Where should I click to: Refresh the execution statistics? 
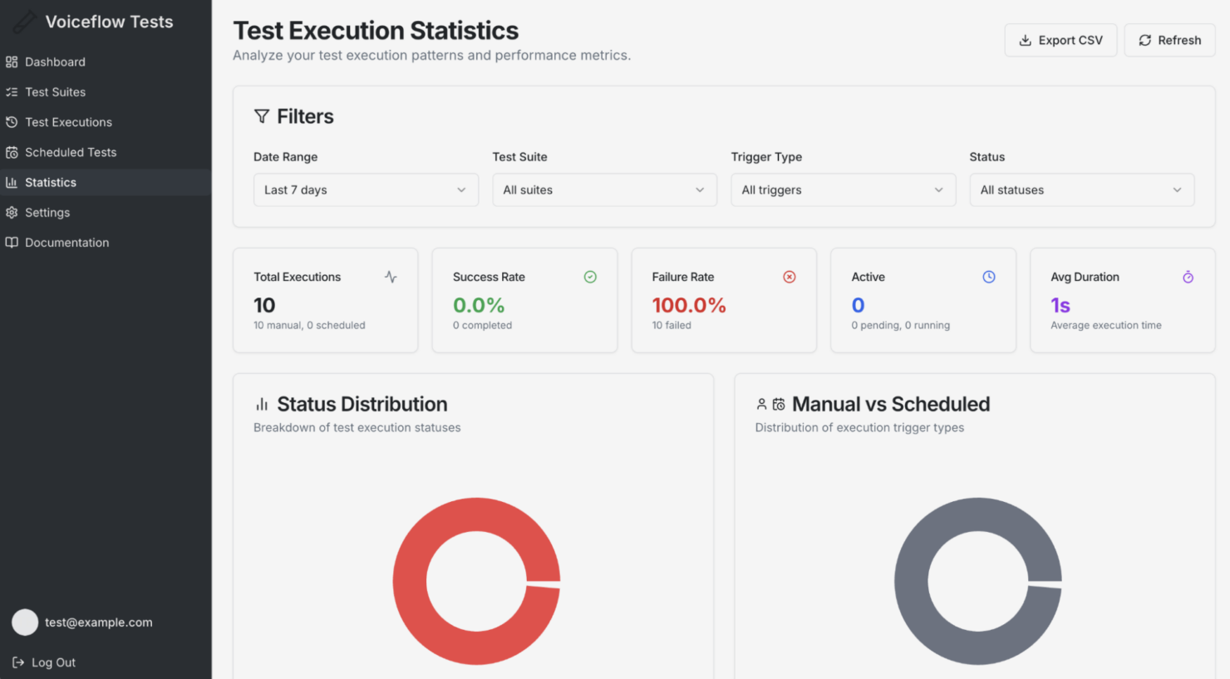1169,40
